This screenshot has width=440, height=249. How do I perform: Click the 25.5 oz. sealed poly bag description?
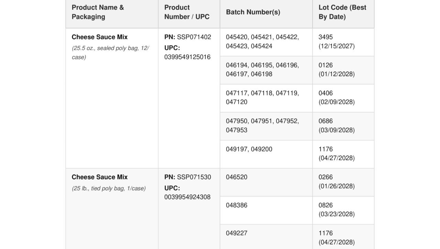point(110,53)
